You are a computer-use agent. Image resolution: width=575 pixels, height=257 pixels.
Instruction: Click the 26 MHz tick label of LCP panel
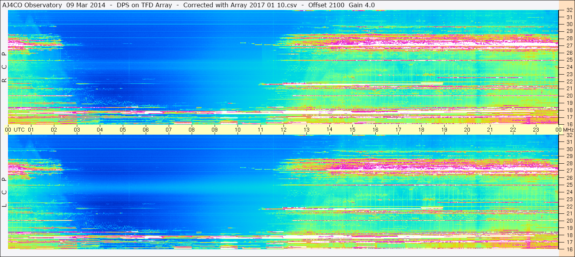(x=569, y=178)
